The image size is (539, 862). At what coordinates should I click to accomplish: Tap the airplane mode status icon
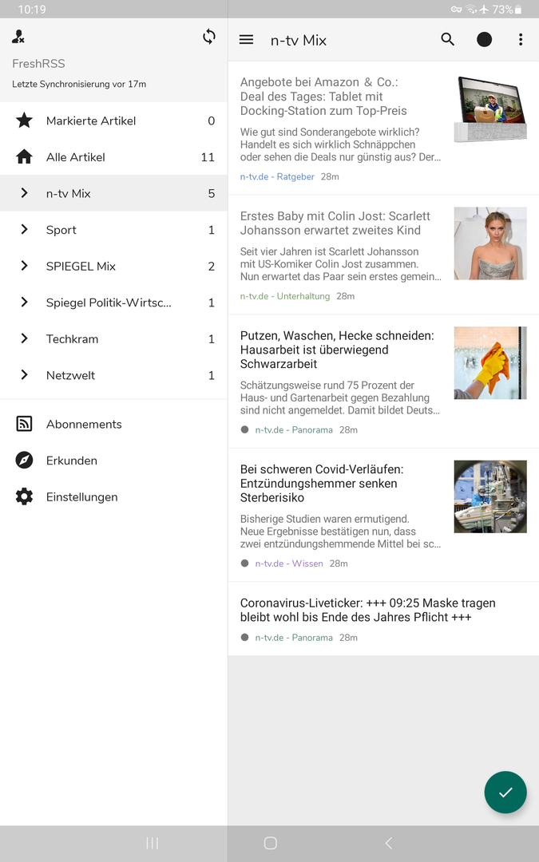(484, 10)
